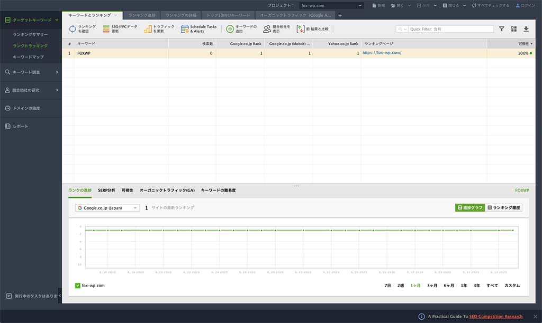Click すべてチェックする refresh icon
This screenshot has width=542, height=323.
pyautogui.click(x=474, y=5)
